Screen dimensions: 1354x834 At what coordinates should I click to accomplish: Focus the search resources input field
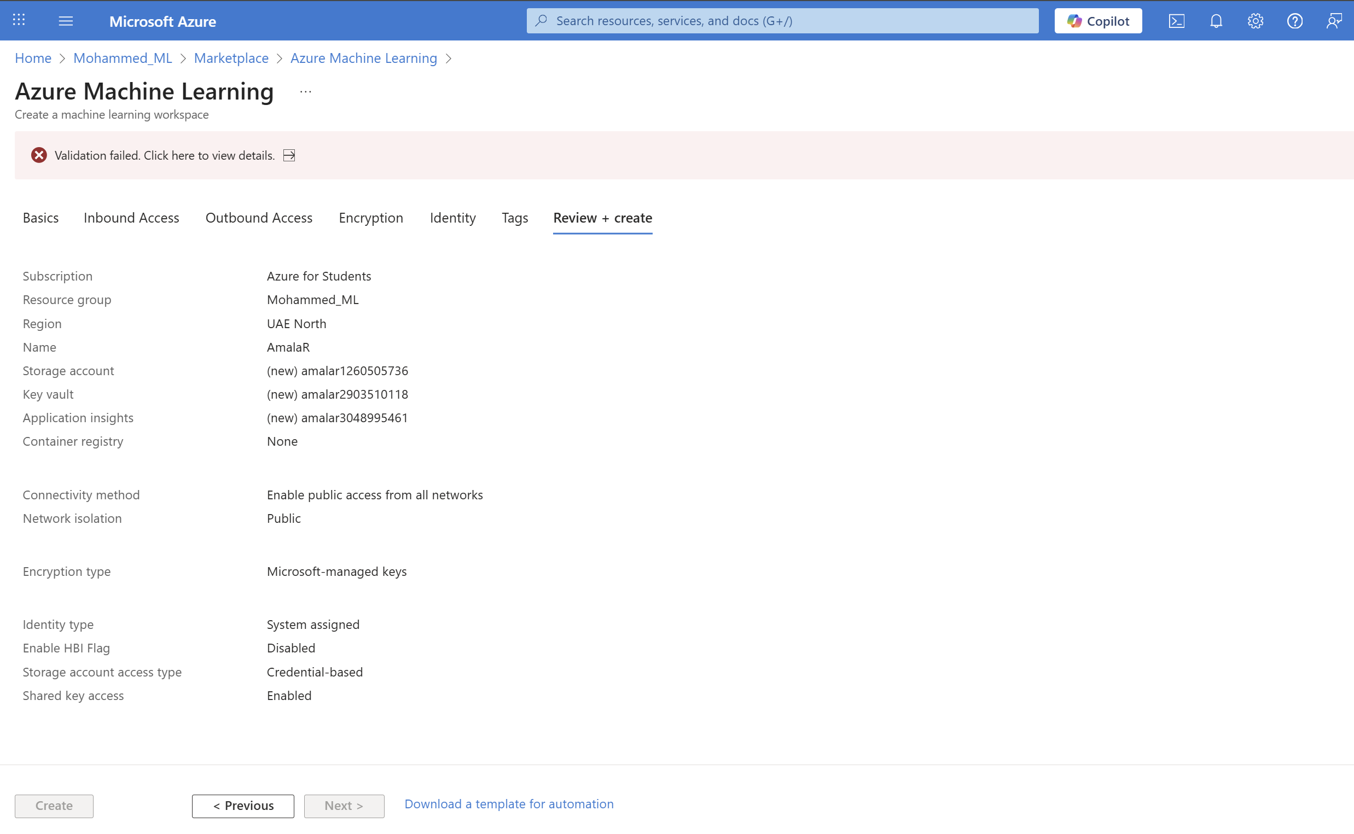click(x=782, y=21)
